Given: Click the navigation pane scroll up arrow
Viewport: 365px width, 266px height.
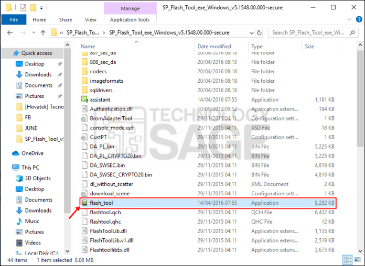Looking at the screenshot, I should coord(67,45).
